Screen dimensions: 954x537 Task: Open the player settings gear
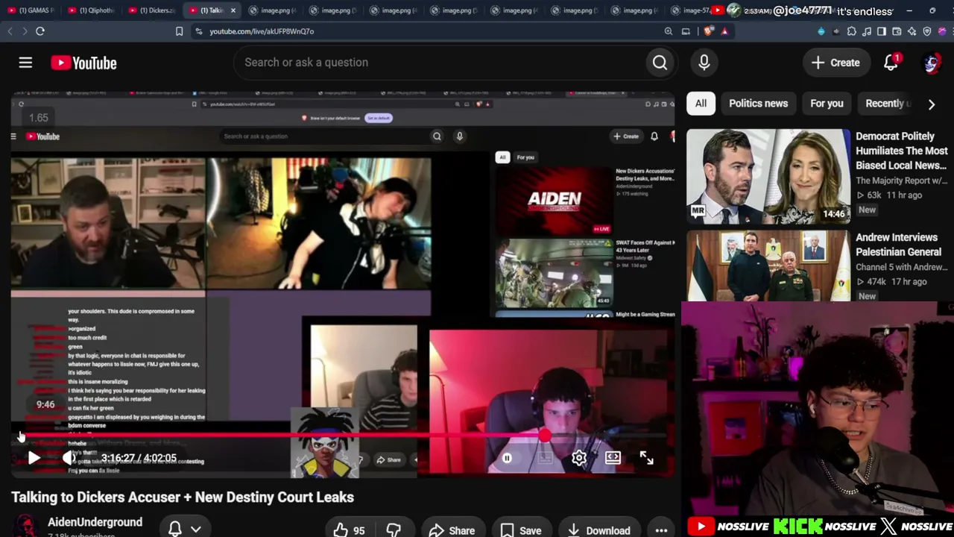point(579,458)
